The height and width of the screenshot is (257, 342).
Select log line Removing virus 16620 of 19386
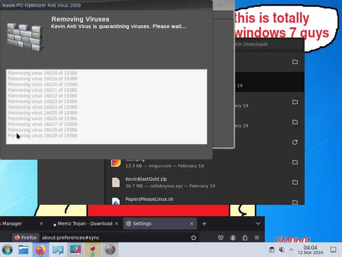pos(42,84)
